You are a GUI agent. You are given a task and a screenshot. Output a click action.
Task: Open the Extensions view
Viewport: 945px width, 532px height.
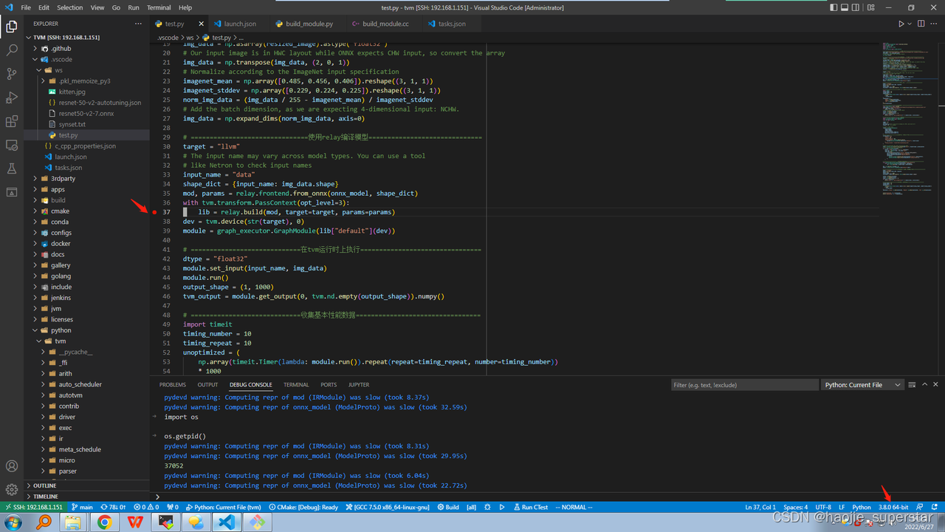pos(12,121)
